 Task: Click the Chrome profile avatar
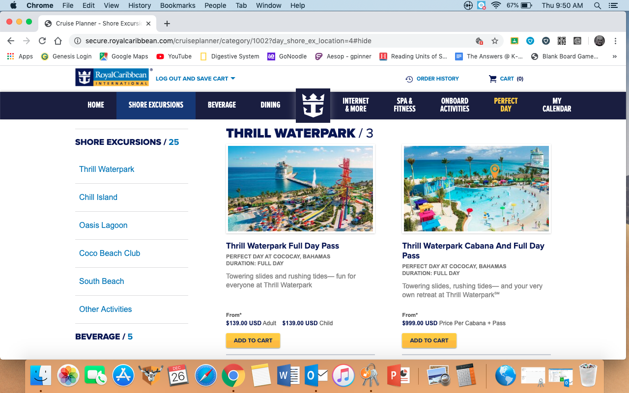coord(599,41)
